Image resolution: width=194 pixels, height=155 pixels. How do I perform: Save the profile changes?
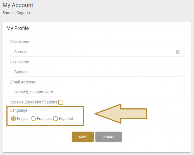83,137
